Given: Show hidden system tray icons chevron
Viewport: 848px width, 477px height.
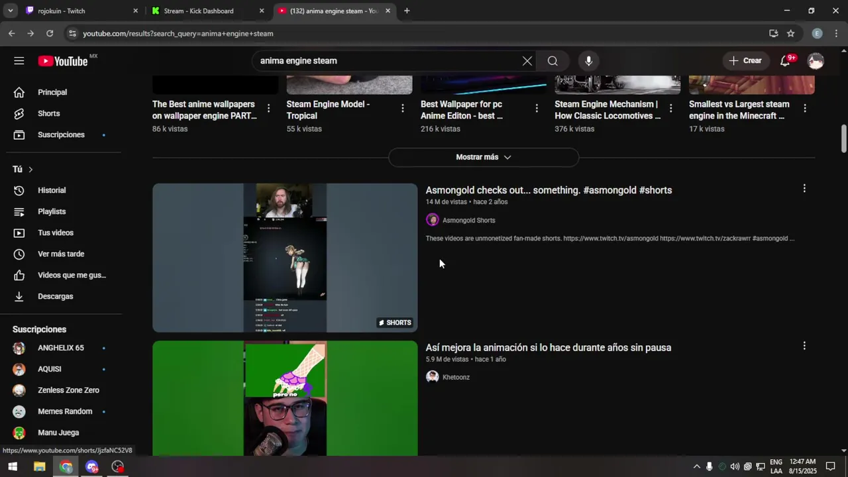Looking at the screenshot, I should pos(696,466).
